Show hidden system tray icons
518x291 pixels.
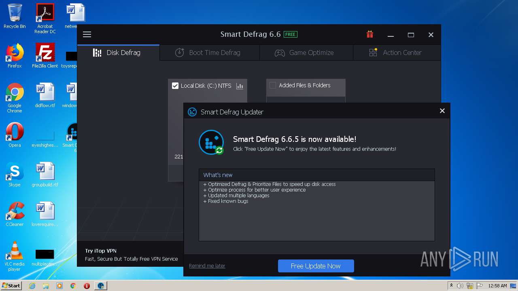click(451, 286)
